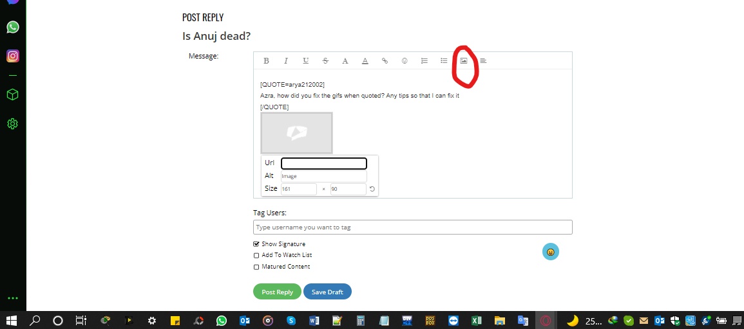Click the [/QUOTE] closing tag text

tap(274, 107)
